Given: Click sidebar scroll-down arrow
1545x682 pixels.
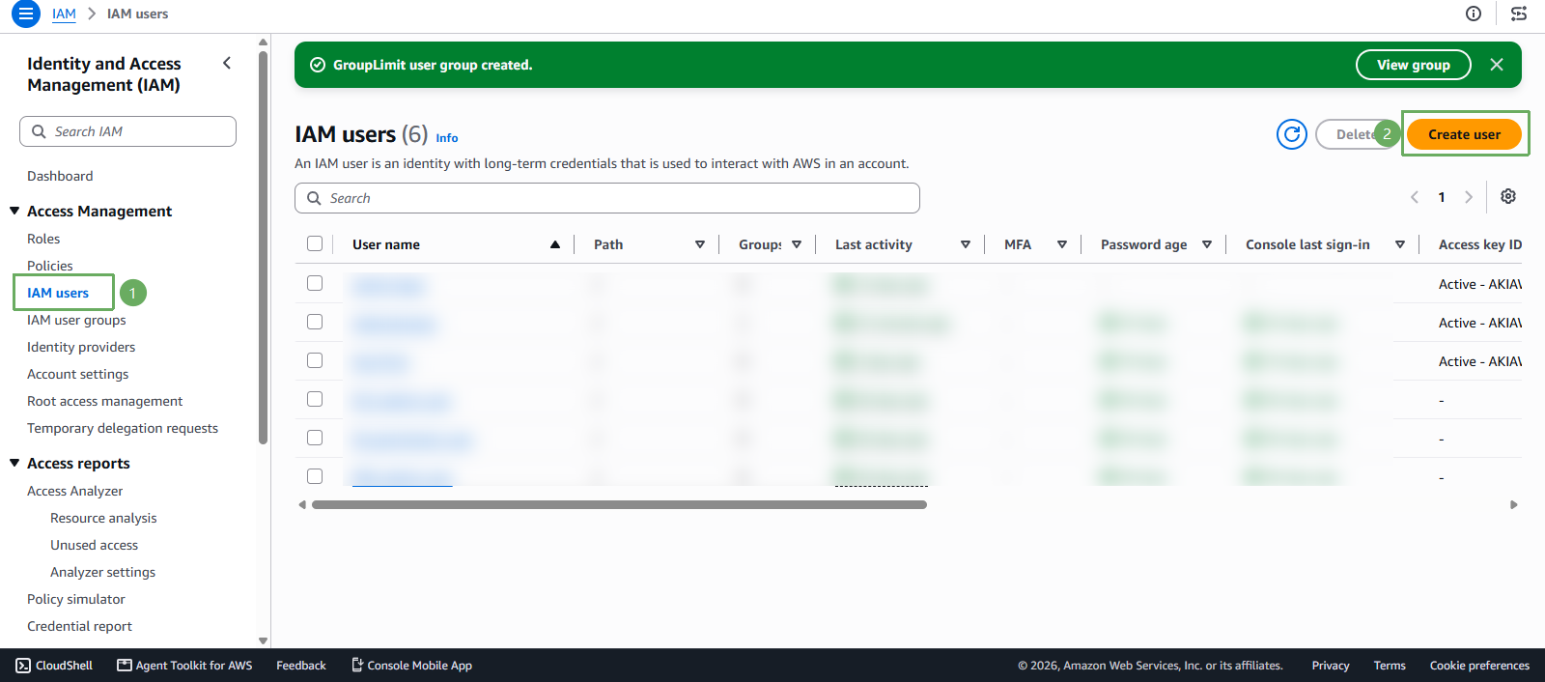Looking at the screenshot, I should pos(263,640).
